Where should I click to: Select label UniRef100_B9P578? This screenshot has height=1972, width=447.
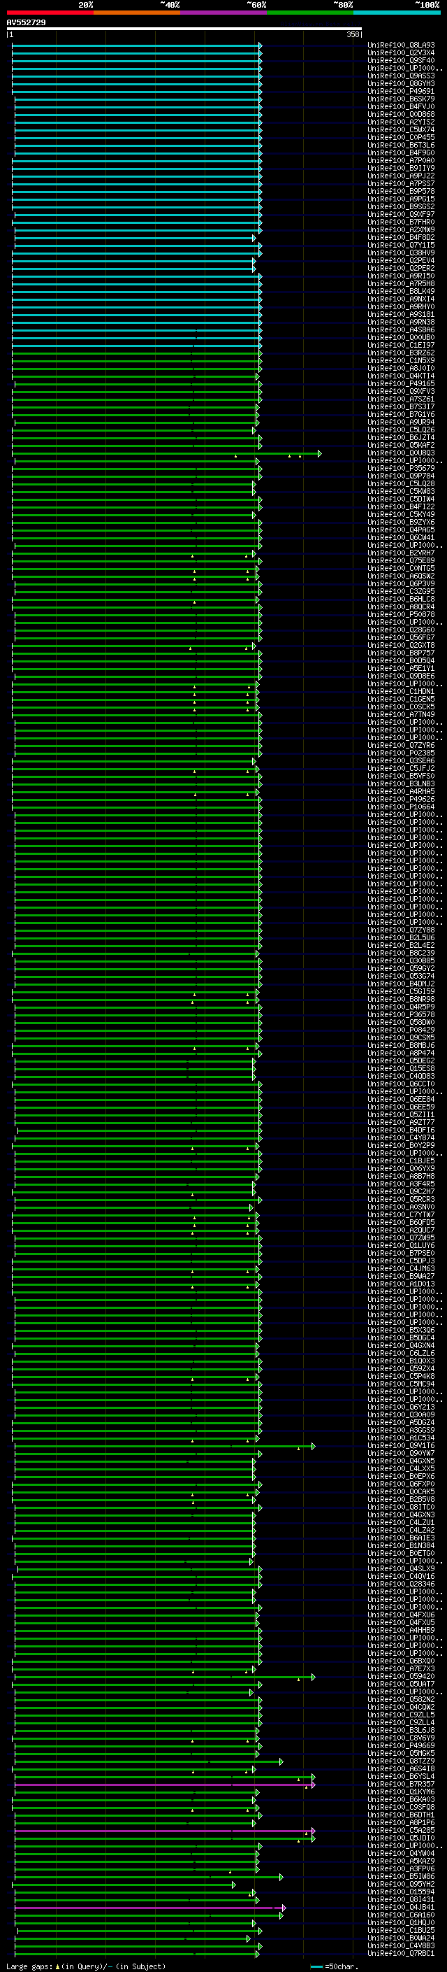coord(401,192)
